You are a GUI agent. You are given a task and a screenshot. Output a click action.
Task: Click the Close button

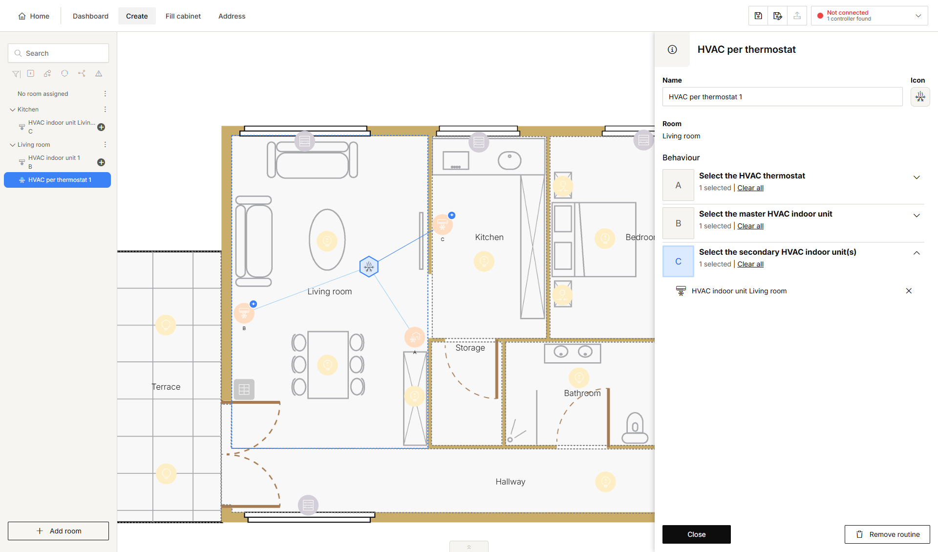coord(696,534)
